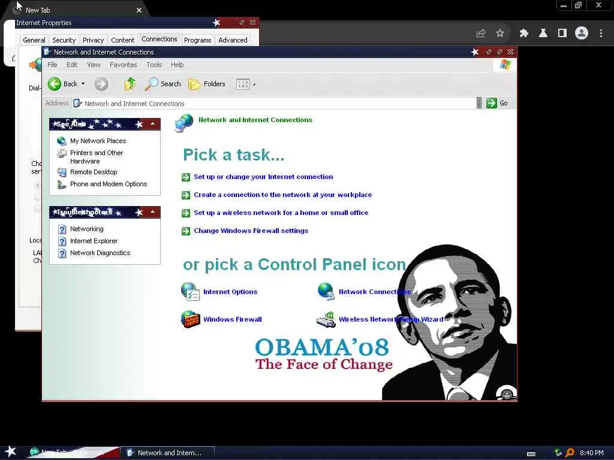Image resolution: width=614 pixels, height=460 pixels.
Task: Open the Tools menu
Action: [154, 65]
